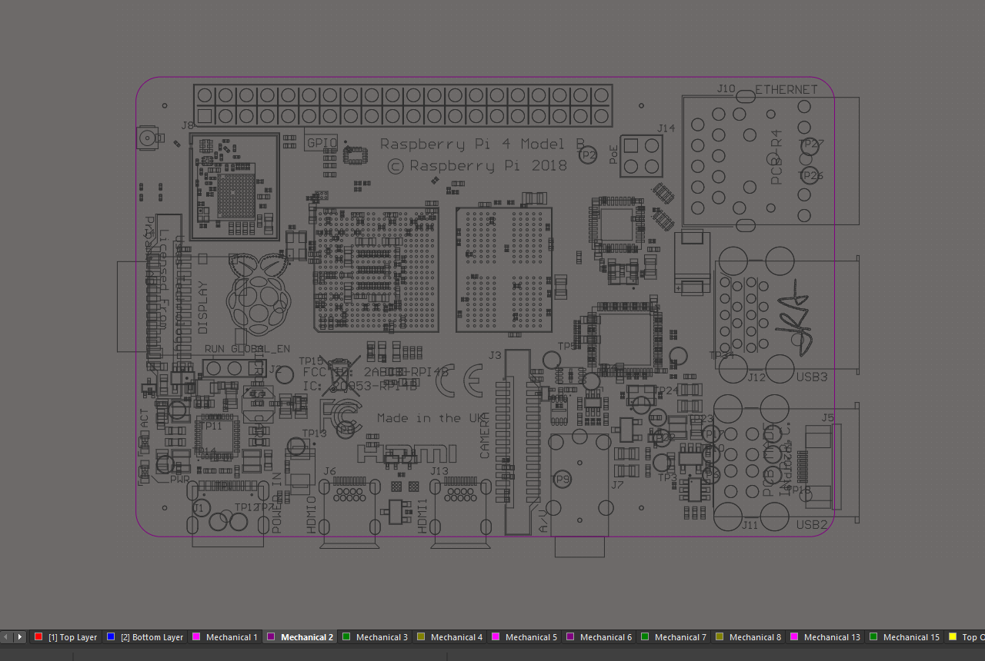Open the Mechanical 7 layer tab
The image size is (985, 661).
point(679,636)
